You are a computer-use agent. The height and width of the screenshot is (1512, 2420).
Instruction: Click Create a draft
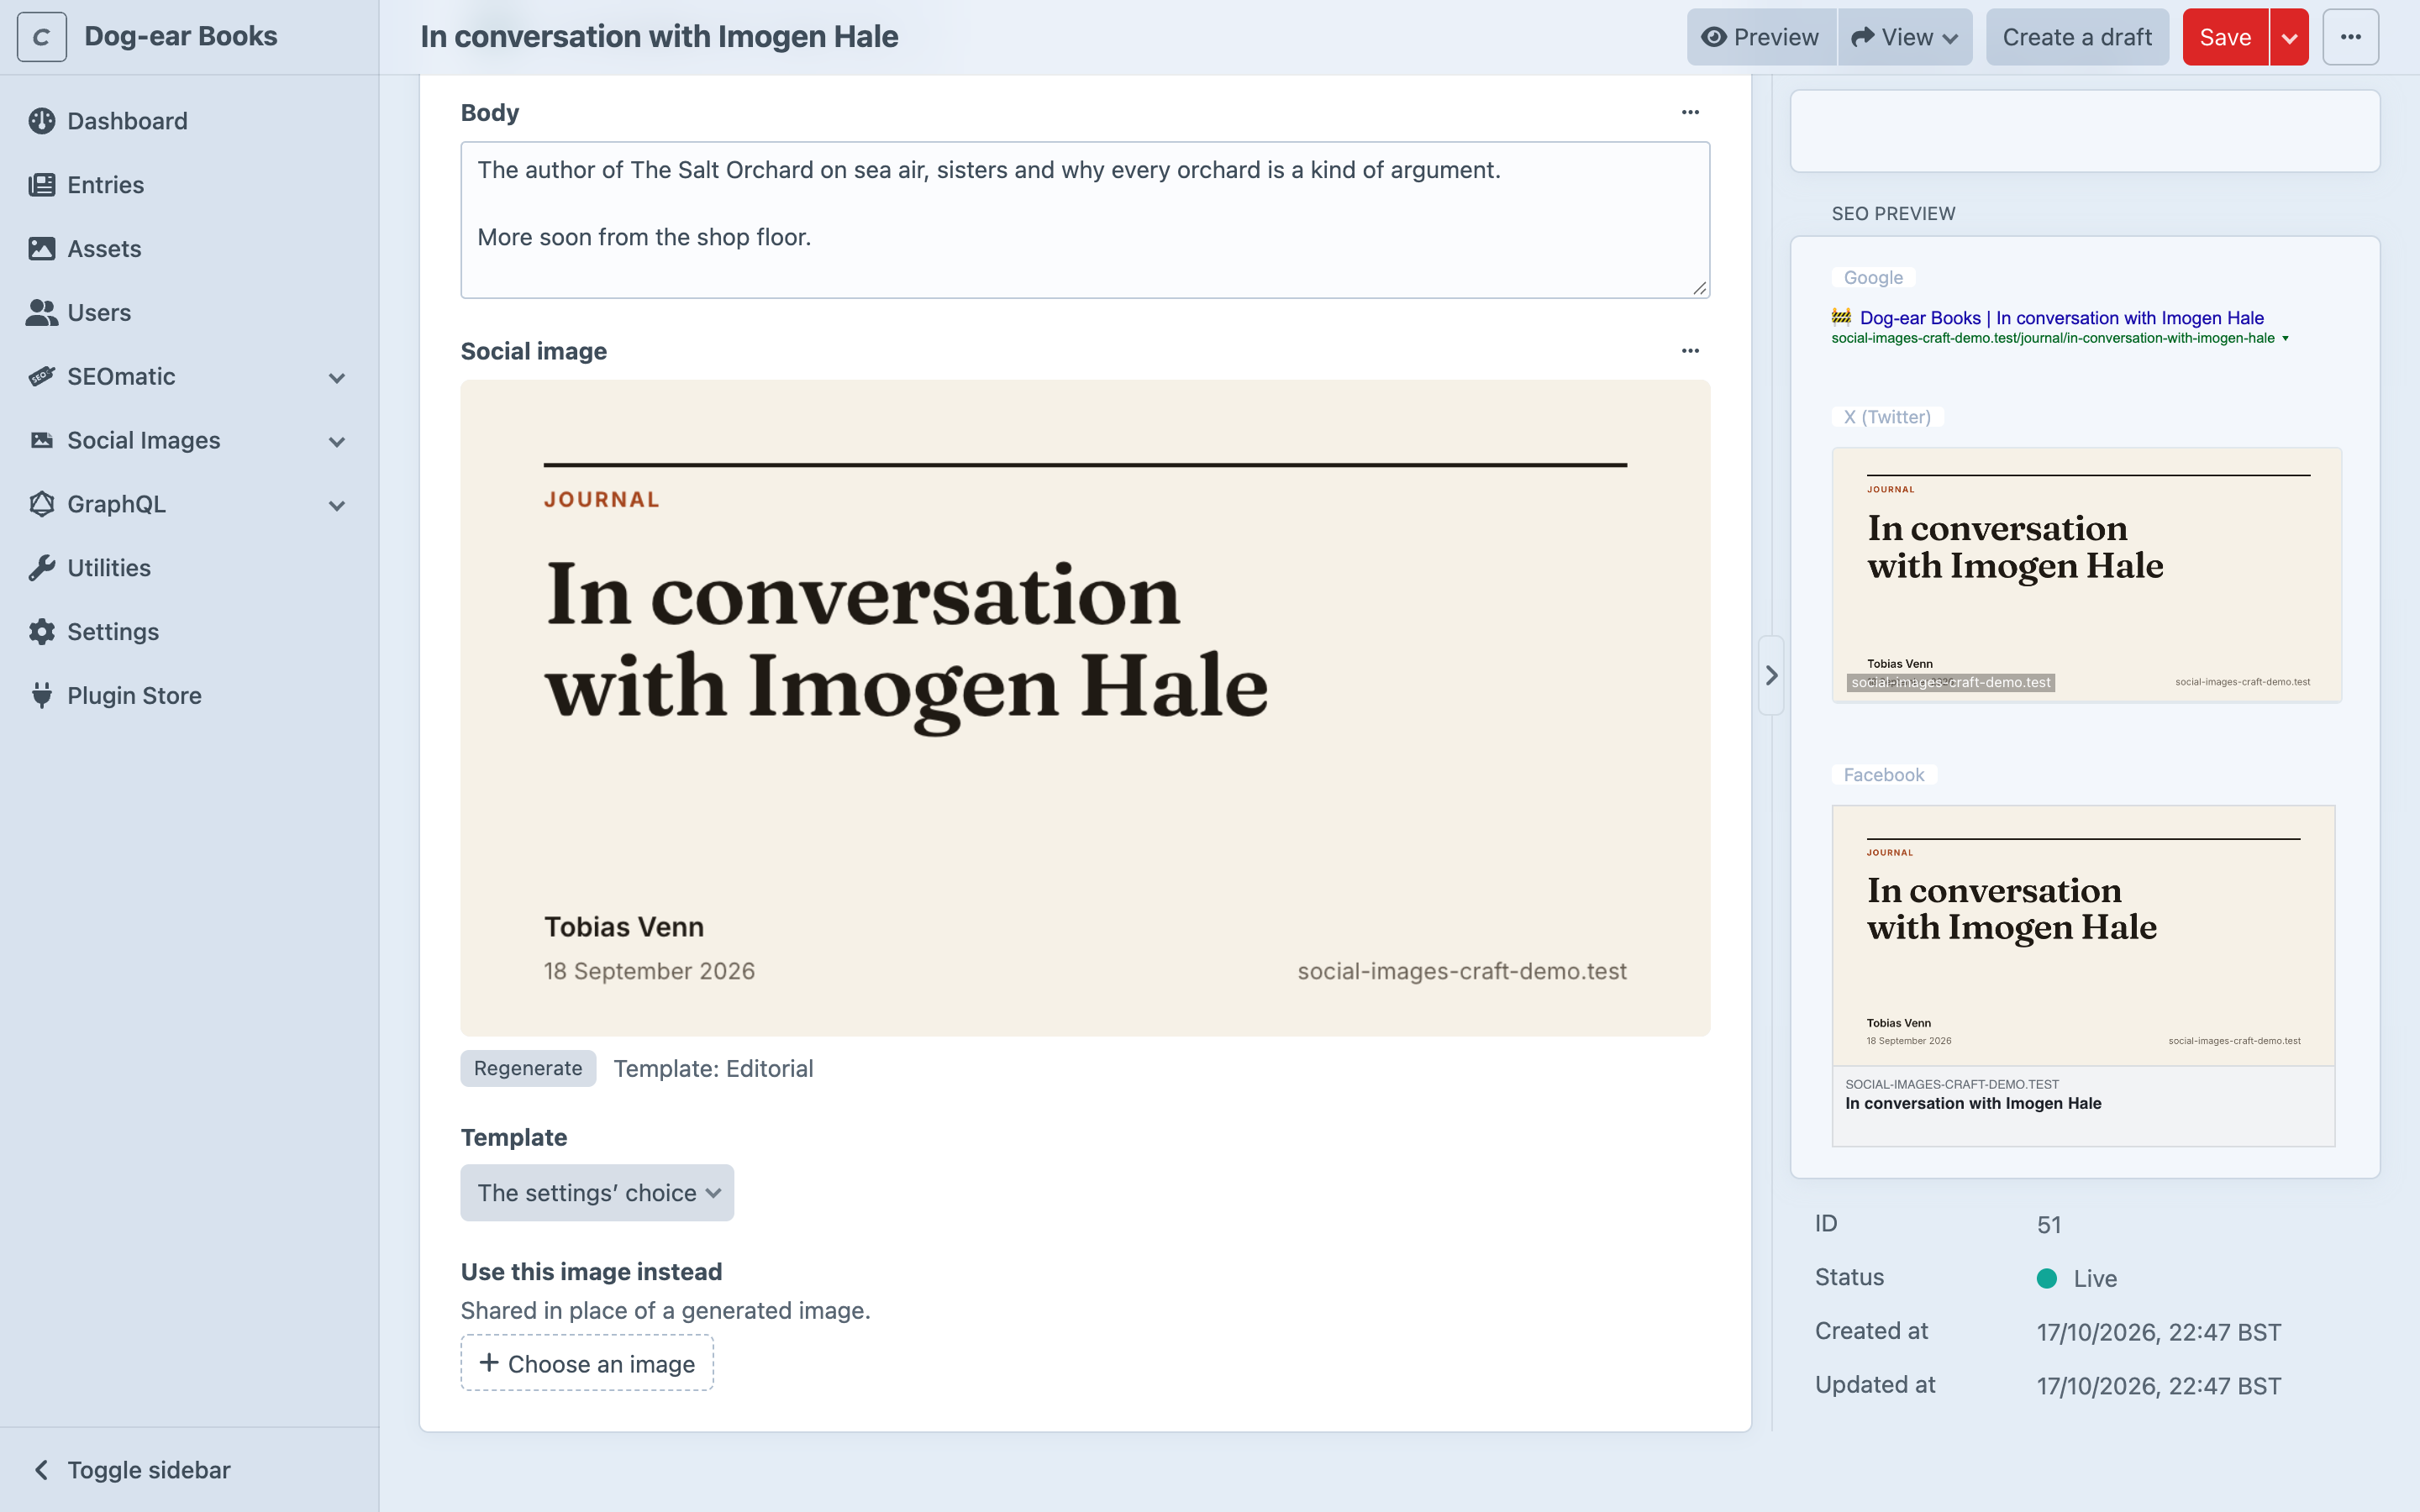click(x=2077, y=37)
